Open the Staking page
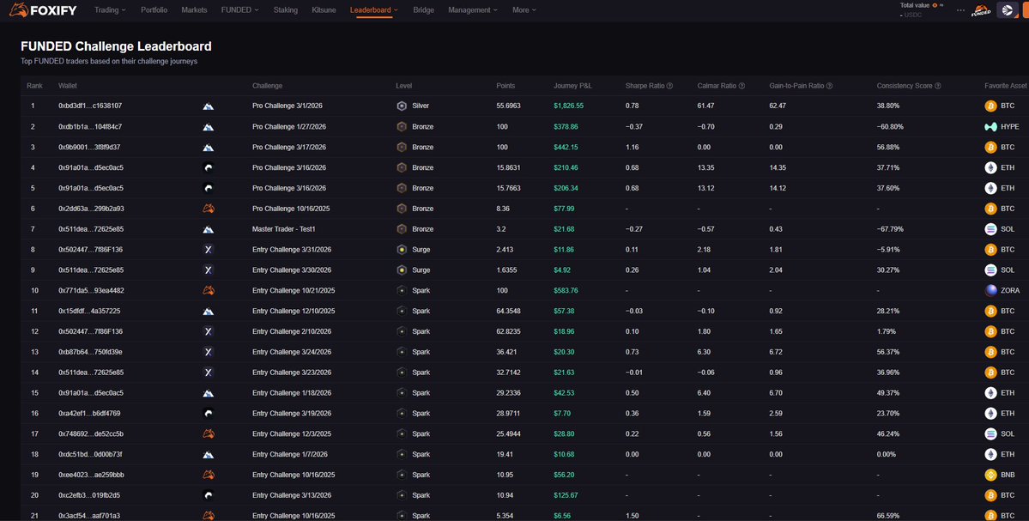The height and width of the screenshot is (521, 1029). pyautogui.click(x=286, y=10)
